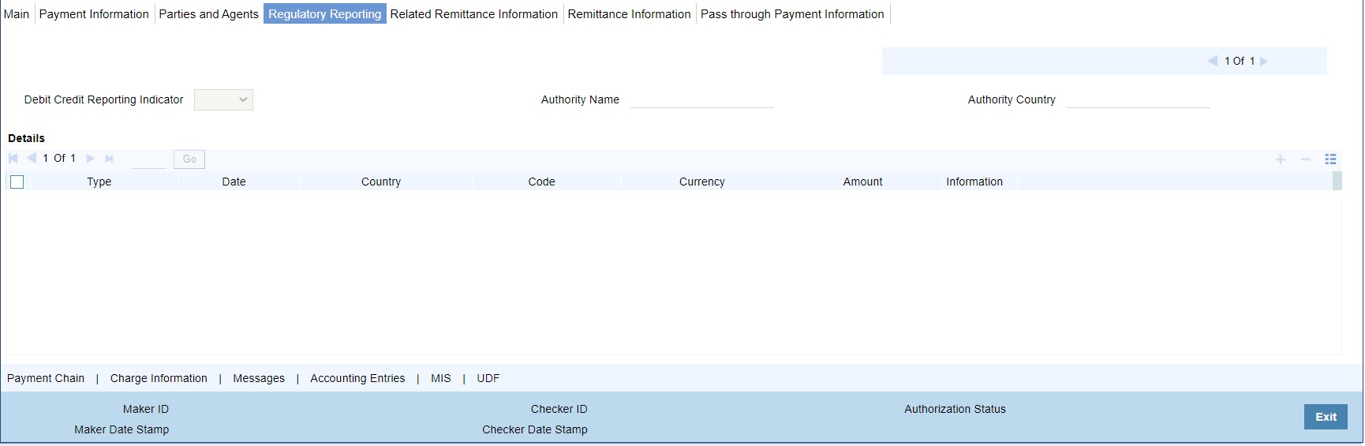The image size is (1365, 446).
Task: Open the Remittance Information tab
Action: (x=629, y=14)
